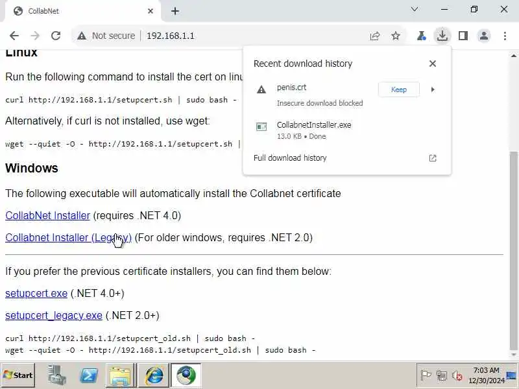Click the active Chromium taskbar icon
The image size is (519, 389).
click(x=186, y=375)
